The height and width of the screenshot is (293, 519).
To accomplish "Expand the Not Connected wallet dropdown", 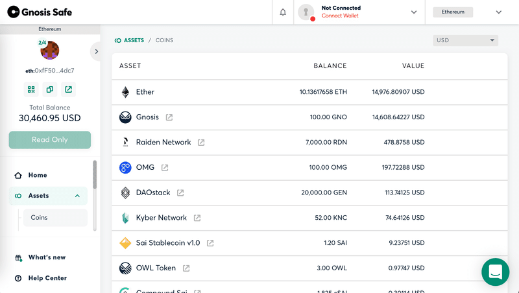I will click(414, 12).
